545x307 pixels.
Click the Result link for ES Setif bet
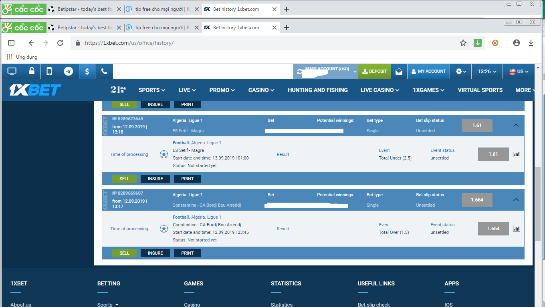(283, 154)
